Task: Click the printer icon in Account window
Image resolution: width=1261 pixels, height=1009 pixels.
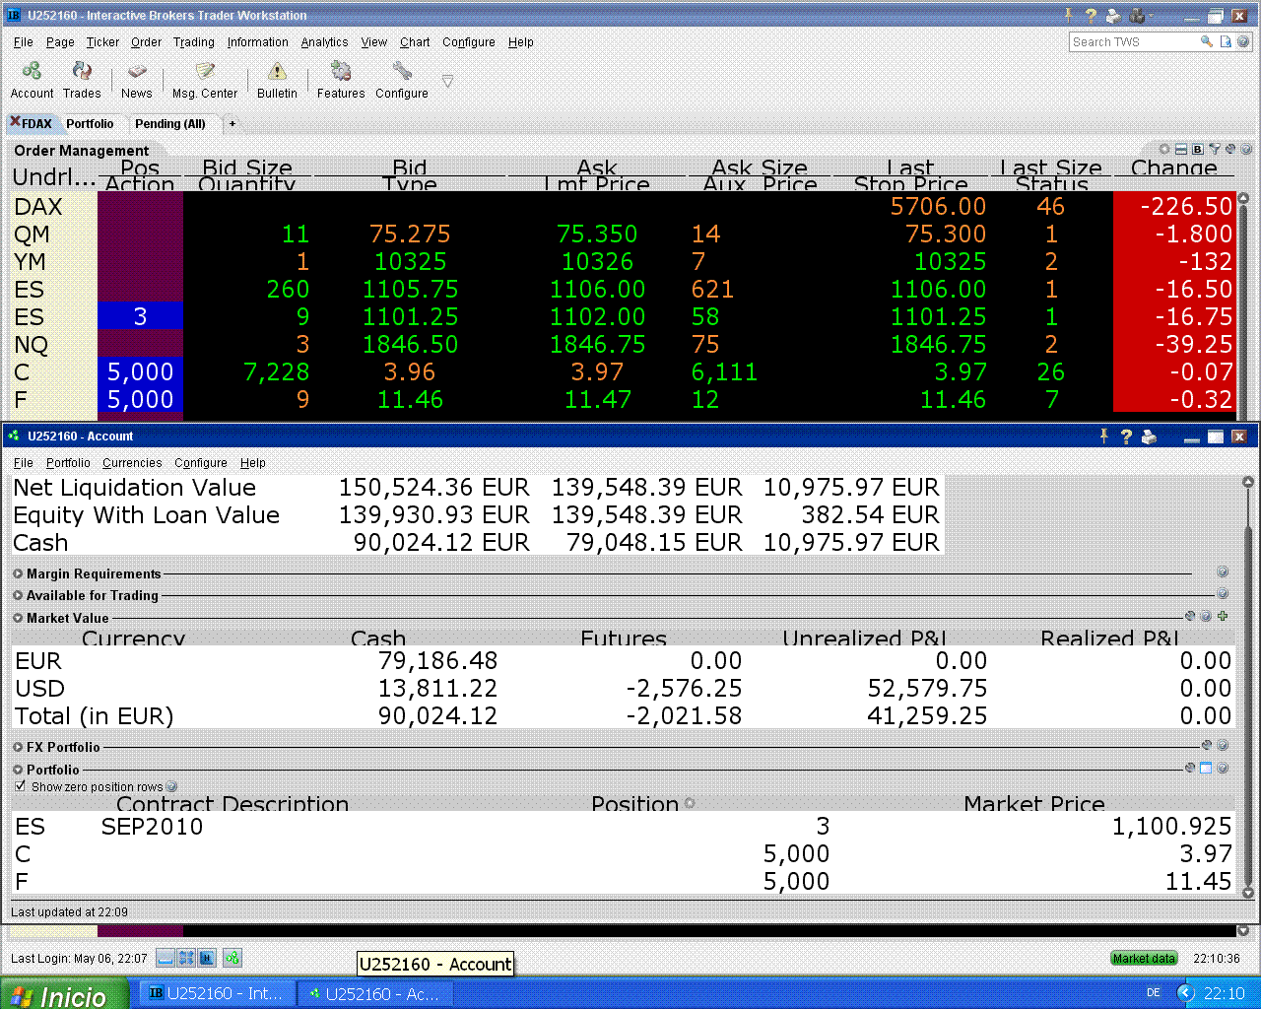Action: point(1149,437)
